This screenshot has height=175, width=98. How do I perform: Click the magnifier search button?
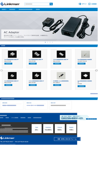(x=51, y=4)
